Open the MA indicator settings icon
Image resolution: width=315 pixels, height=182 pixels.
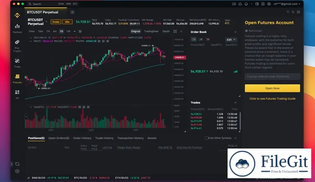[103, 41]
